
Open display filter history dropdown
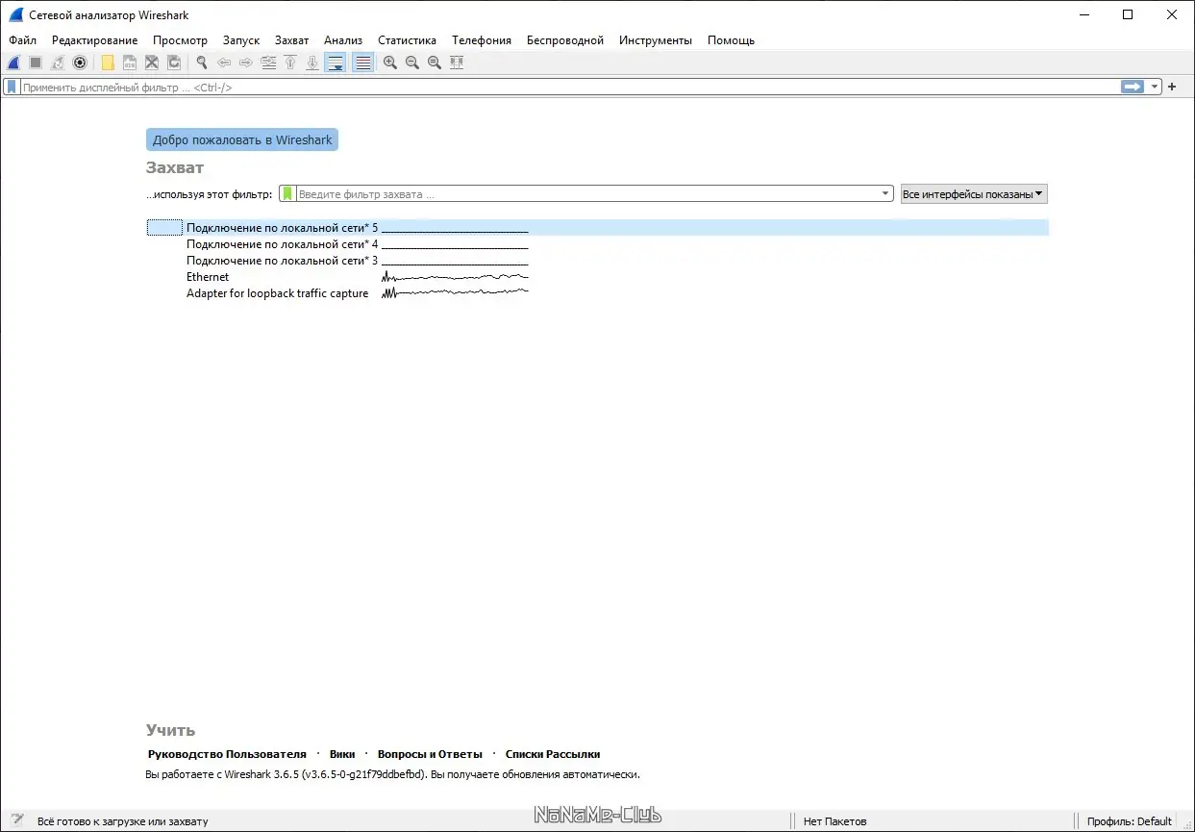[1154, 87]
